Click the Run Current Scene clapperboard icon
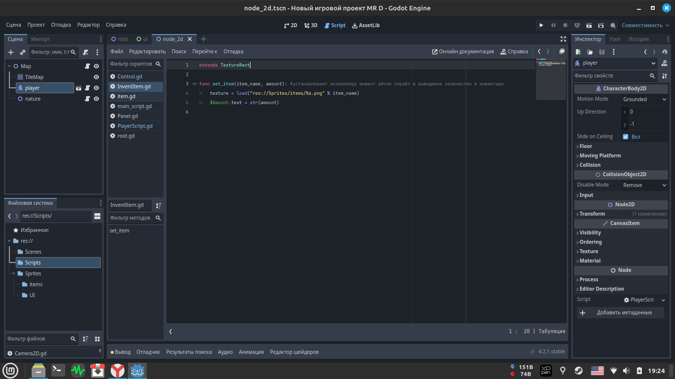This screenshot has height=379, width=675. click(589, 25)
